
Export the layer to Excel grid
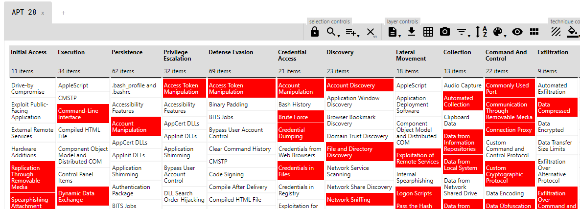pyautogui.click(x=428, y=32)
